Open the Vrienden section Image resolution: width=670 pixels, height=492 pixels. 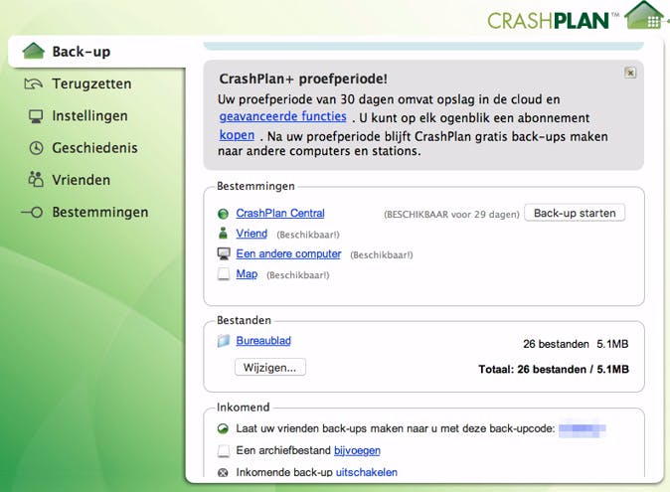pos(82,180)
